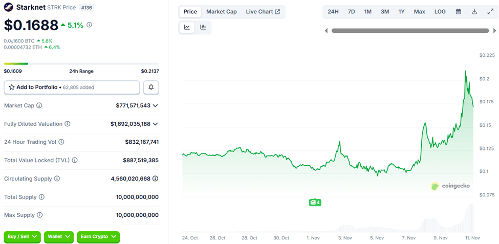Click the news event marker labeled 4
This screenshot has height=244, width=499.
315,203
